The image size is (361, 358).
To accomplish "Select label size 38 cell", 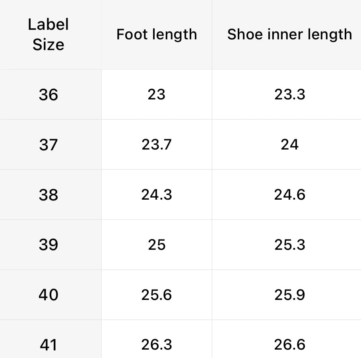I will 49,195.
